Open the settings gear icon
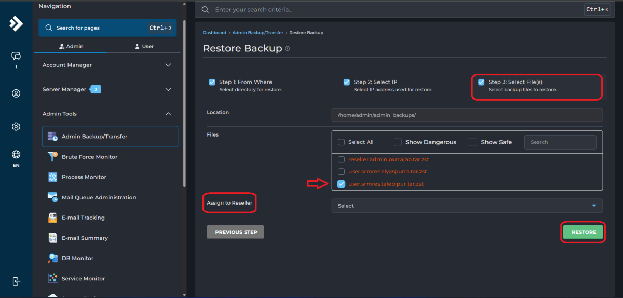The width and height of the screenshot is (623, 298). (x=16, y=127)
